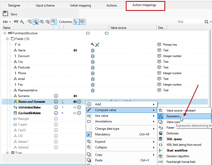The height and width of the screenshot is (165, 212).
Task: Select Expression from the Compute value submenu
Action: coord(184,116)
